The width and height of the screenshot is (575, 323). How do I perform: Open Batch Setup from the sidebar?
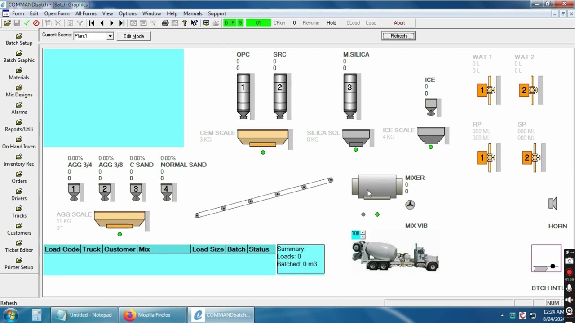pyautogui.click(x=19, y=39)
